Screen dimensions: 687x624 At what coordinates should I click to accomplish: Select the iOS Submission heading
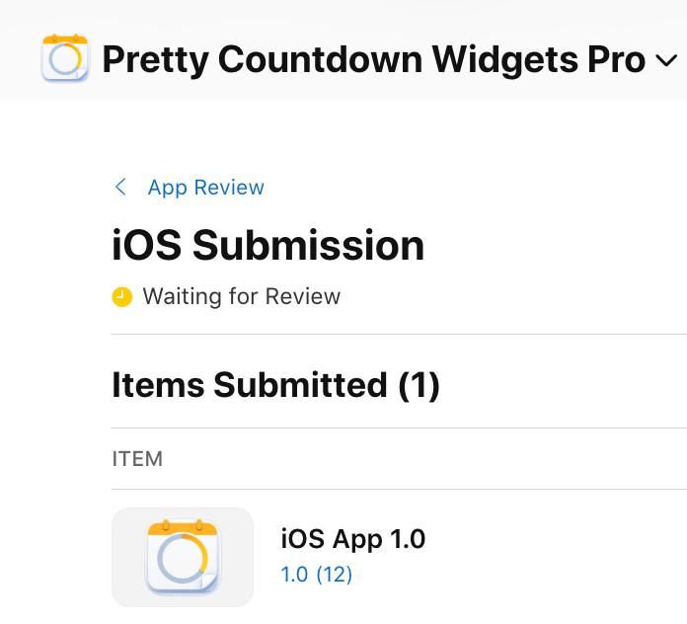coord(267,245)
